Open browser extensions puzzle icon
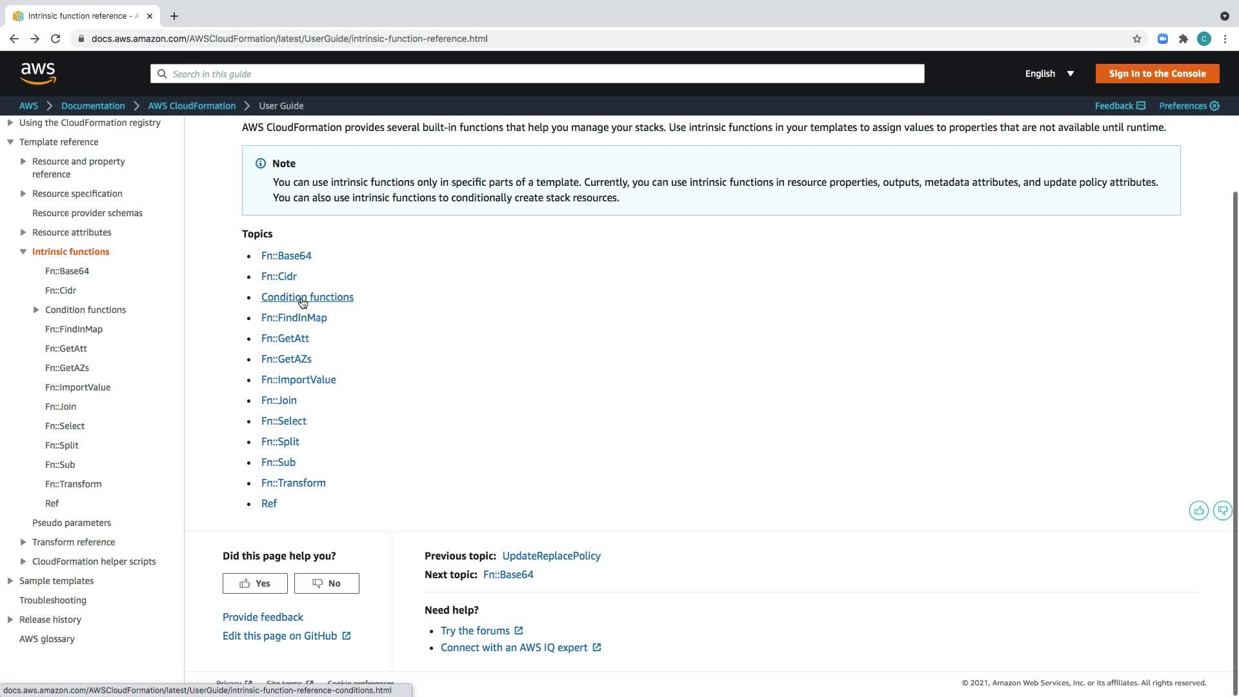This screenshot has height=697, width=1239. pyautogui.click(x=1183, y=39)
